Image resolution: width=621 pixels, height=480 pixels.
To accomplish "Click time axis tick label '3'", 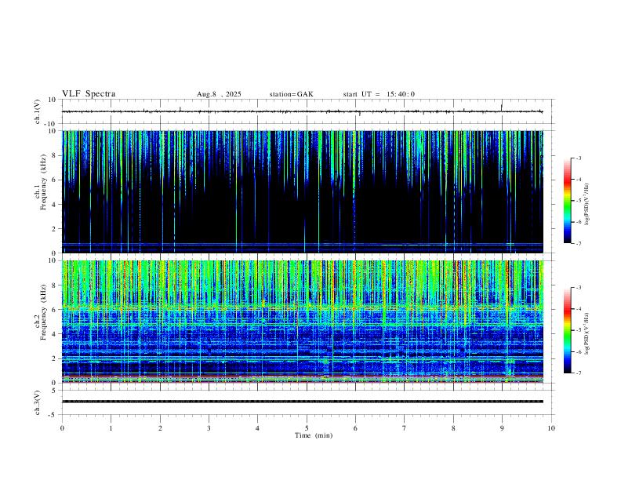I will tap(209, 428).
